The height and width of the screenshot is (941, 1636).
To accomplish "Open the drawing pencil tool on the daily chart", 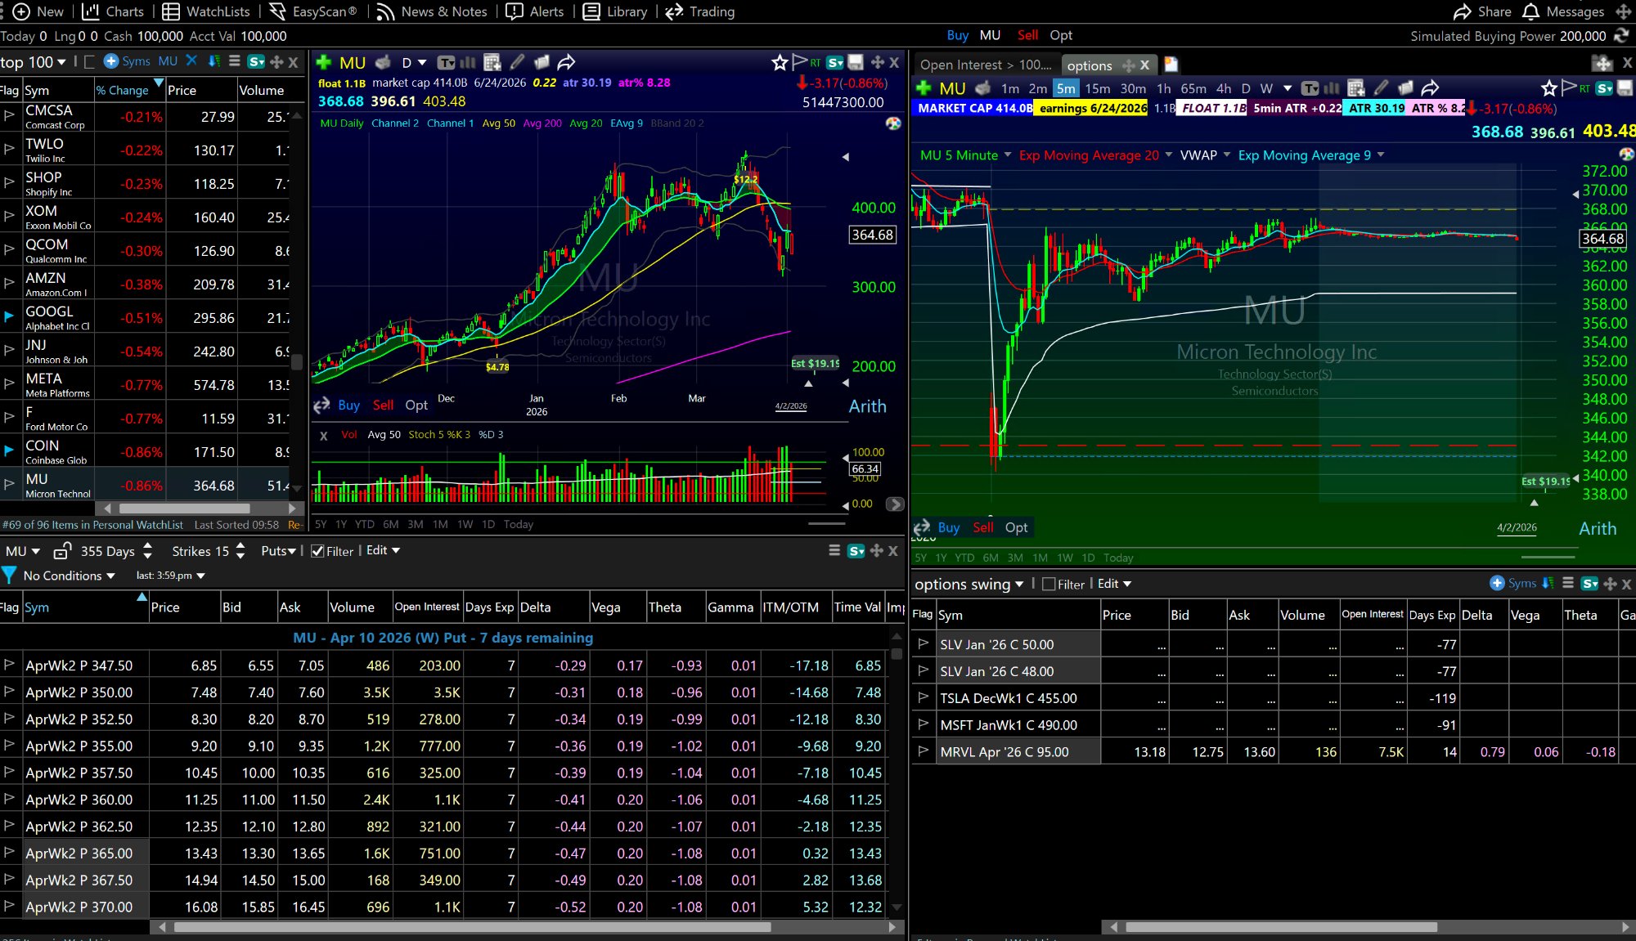I will [x=517, y=62].
